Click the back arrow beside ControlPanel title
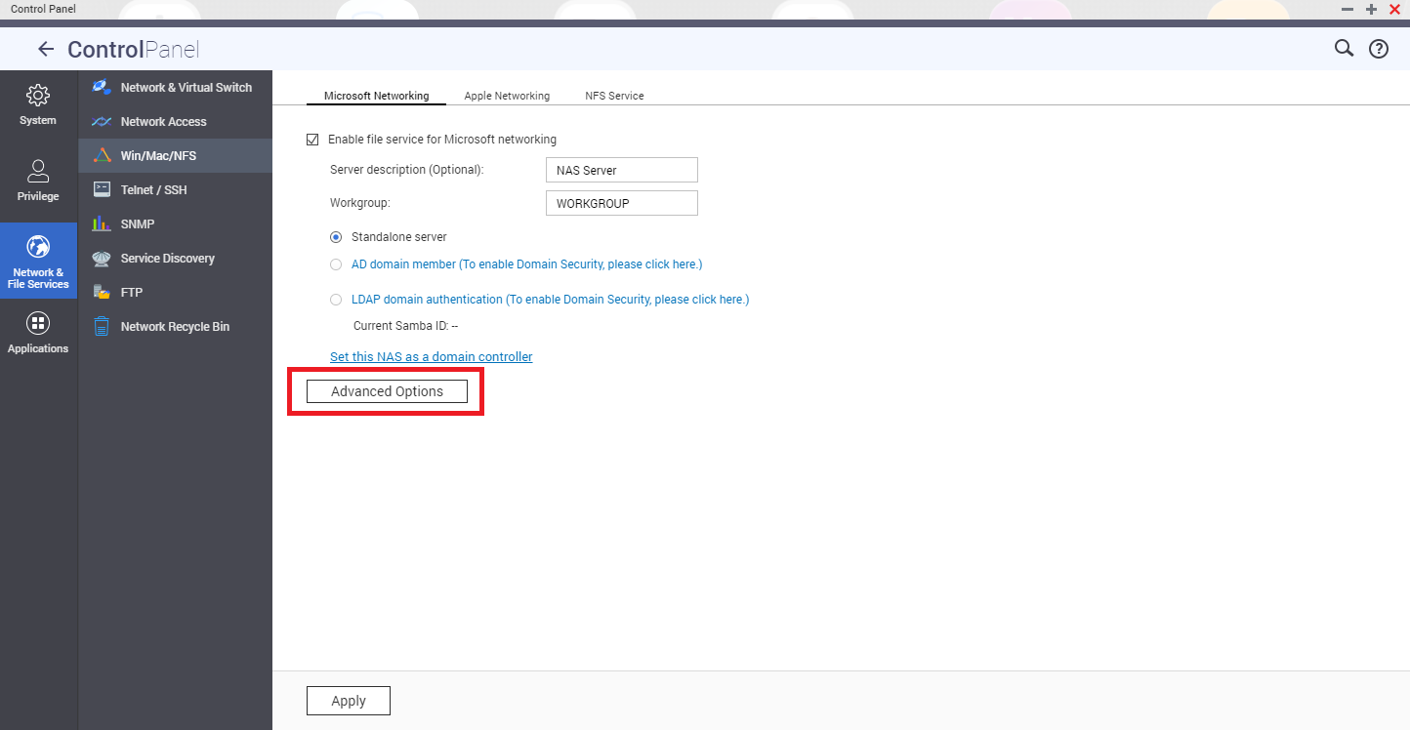The width and height of the screenshot is (1410, 730). pos(46,49)
